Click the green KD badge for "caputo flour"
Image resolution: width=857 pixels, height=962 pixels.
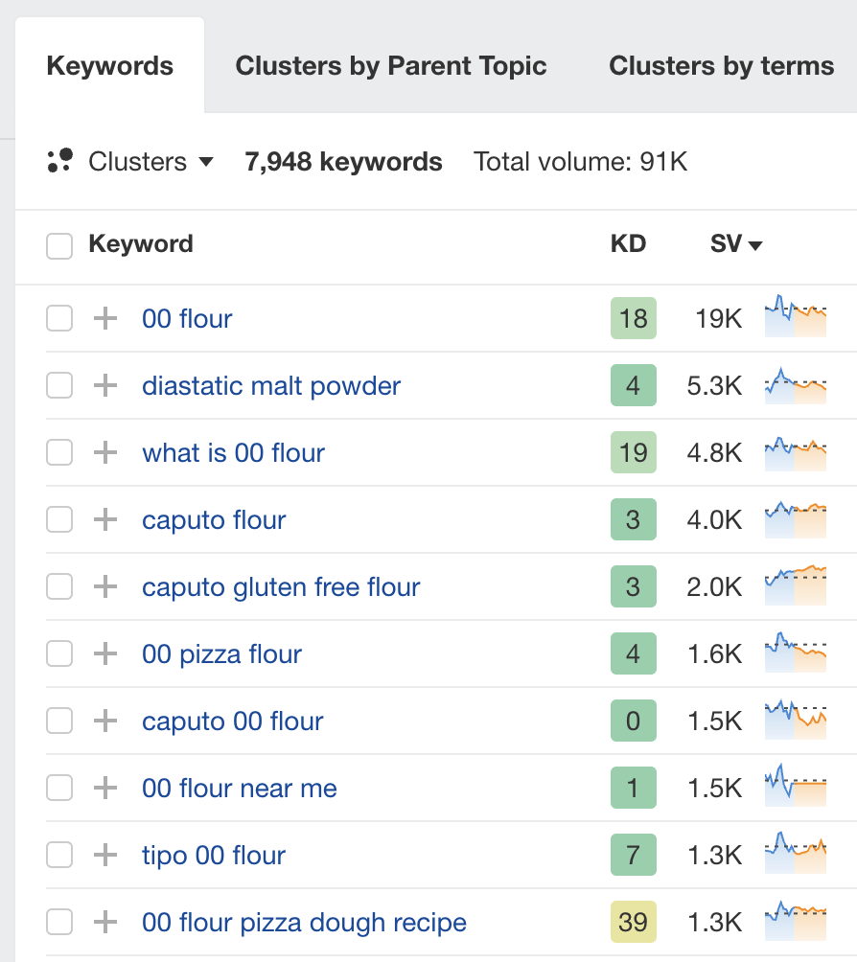point(633,519)
